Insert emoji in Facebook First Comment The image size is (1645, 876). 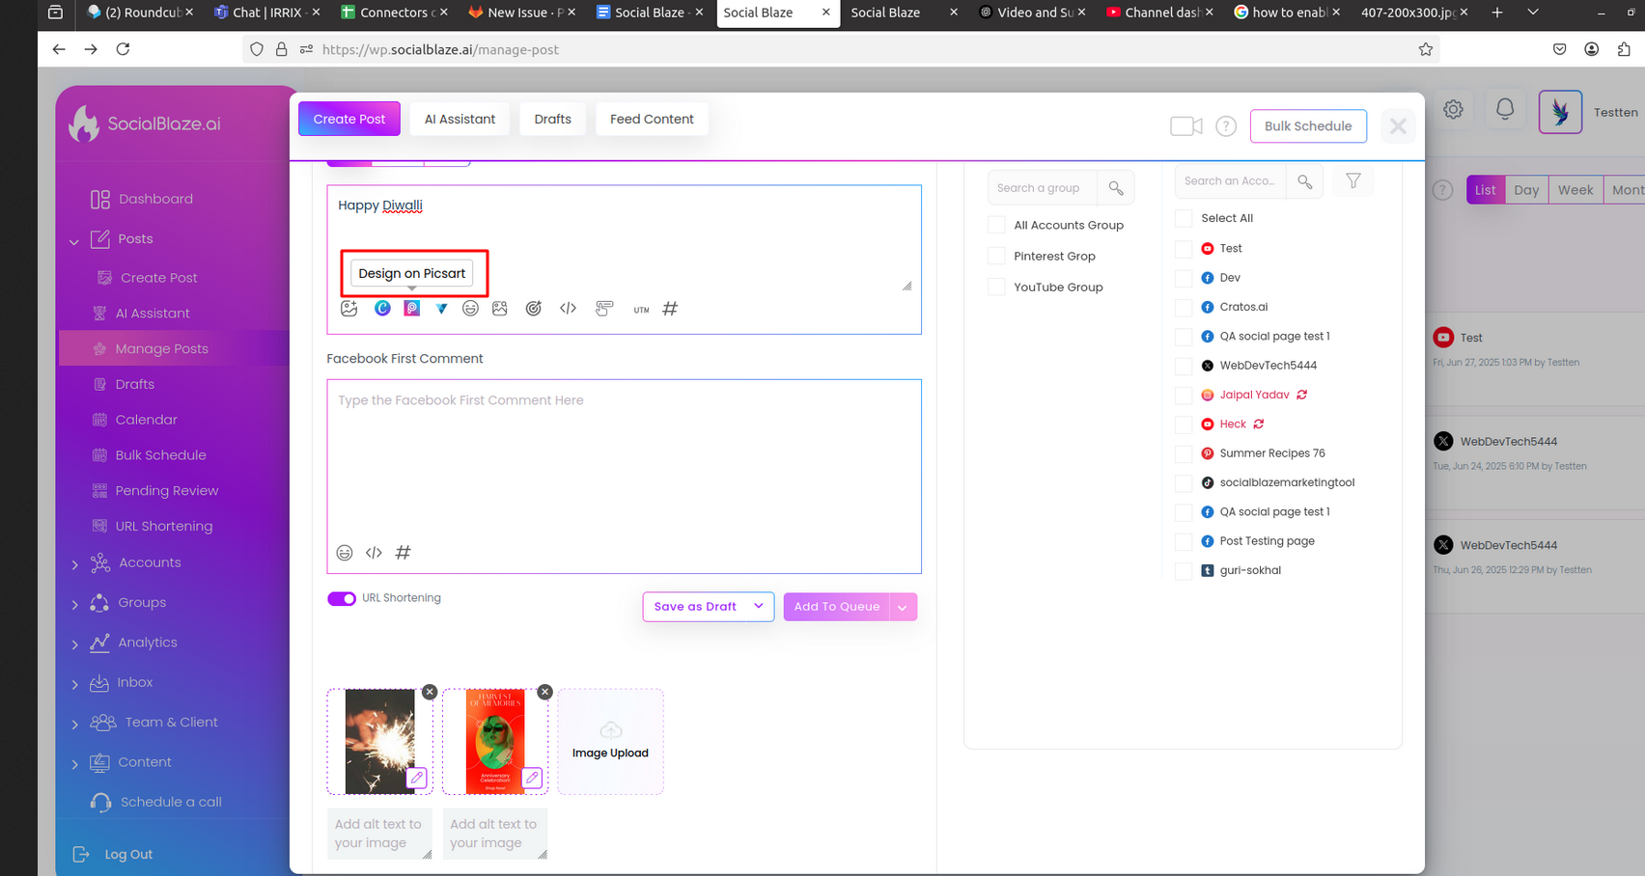pyautogui.click(x=345, y=553)
